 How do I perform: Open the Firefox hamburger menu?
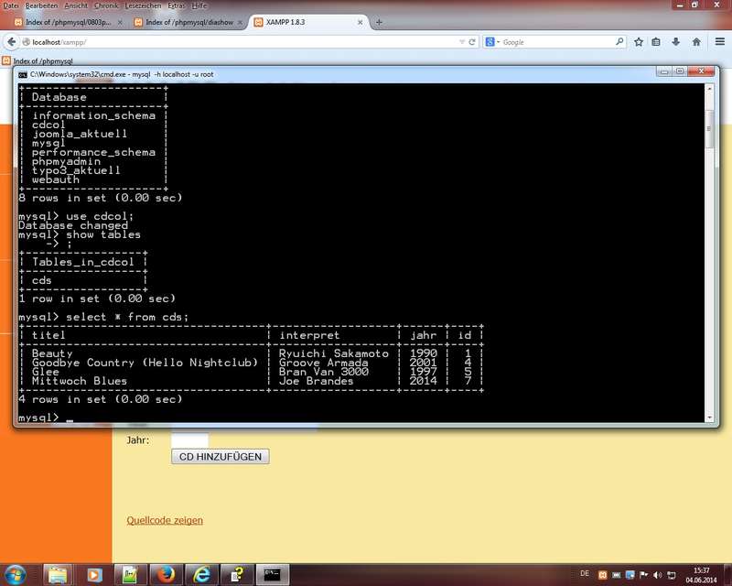pyautogui.click(x=718, y=41)
